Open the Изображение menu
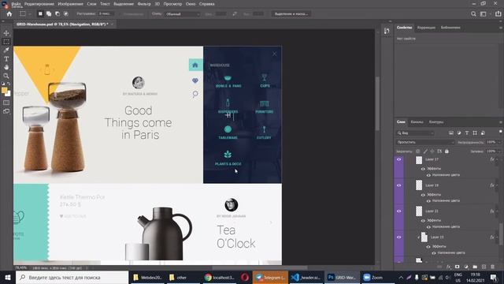 pos(71,4)
